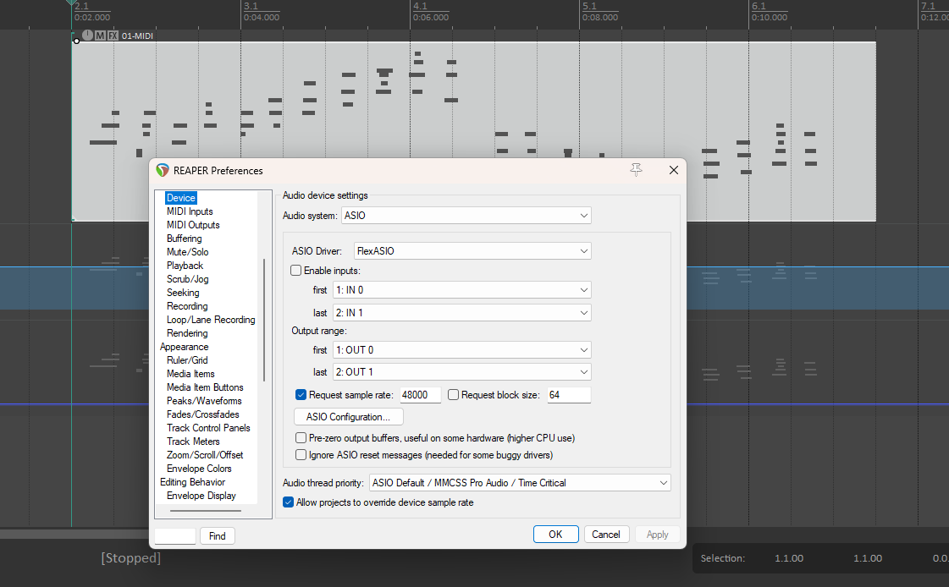Open Audio thread priority dropdown
Viewport: 949px width, 587px height.
coord(519,483)
